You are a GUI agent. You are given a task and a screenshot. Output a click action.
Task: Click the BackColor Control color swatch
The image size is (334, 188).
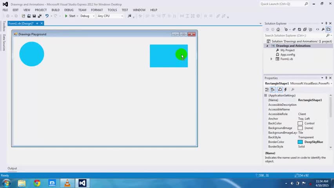pos(300,123)
